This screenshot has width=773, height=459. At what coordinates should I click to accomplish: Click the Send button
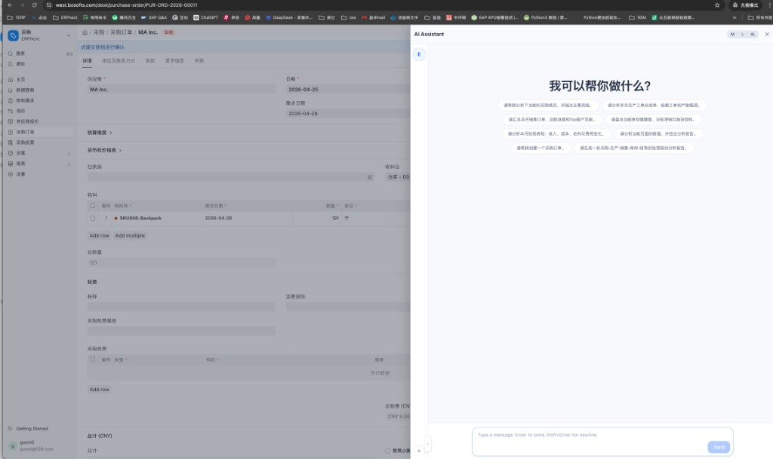[x=719, y=447]
